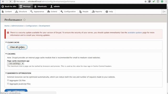Enable Aggregate JavaScript files checkbox
The height and width of the screenshot is (94, 168).
pyautogui.click(x=8, y=84)
